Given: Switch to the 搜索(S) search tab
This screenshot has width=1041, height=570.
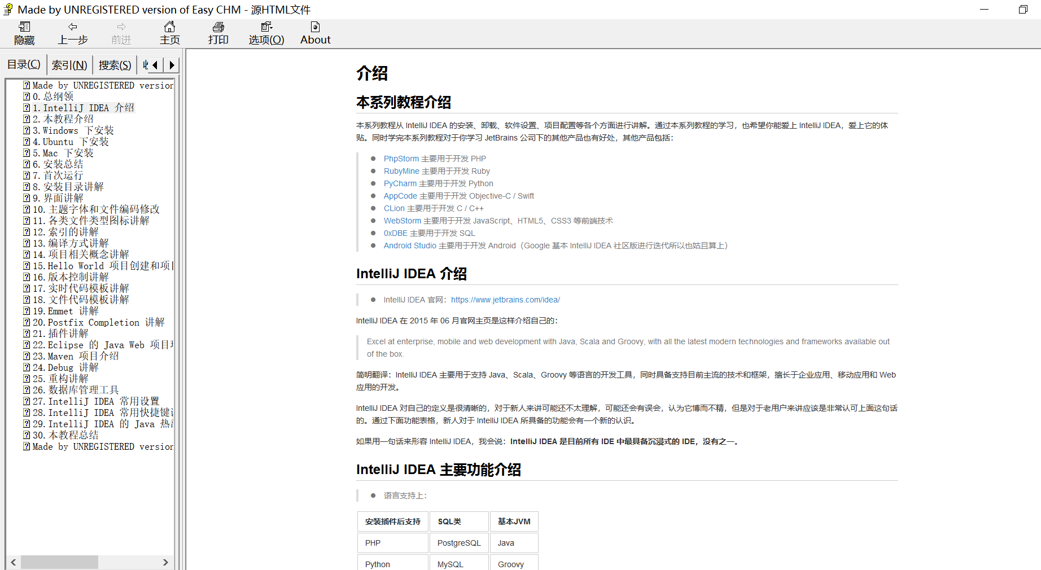Looking at the screenshot, I should coord(115,65).
